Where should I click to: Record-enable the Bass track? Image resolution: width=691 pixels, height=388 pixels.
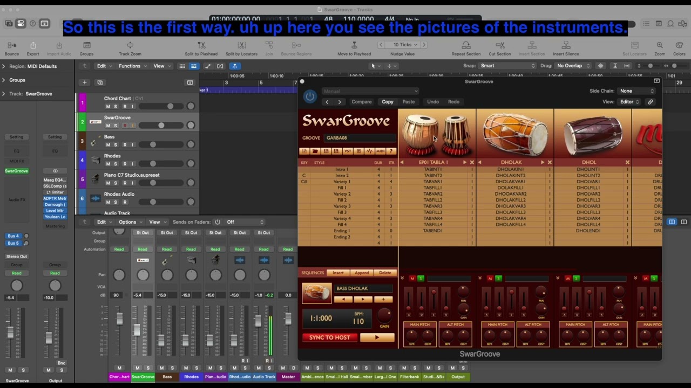click(x=125, y=145)
